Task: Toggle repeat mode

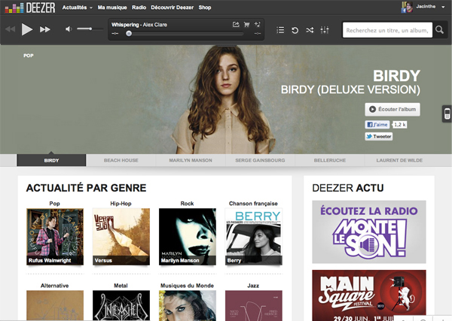Action: point(295,30)
